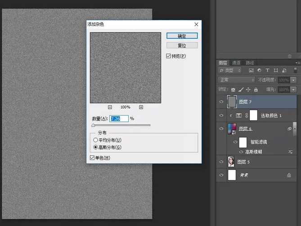Click the adjustment layer filter icon
This screenshot has height=226, width=301.
pos(260,71)
